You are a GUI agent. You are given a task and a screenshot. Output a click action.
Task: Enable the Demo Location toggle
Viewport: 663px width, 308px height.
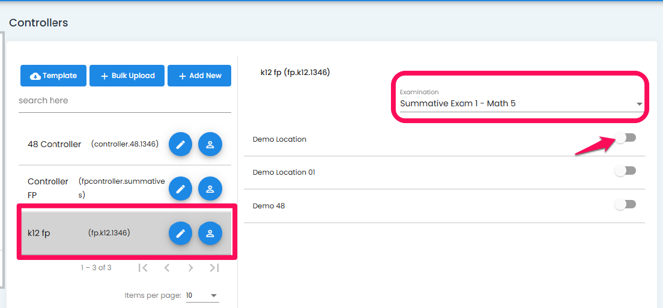[625, 137]
